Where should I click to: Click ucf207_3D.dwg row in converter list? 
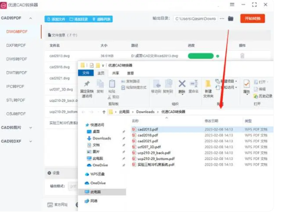[61, 89]
